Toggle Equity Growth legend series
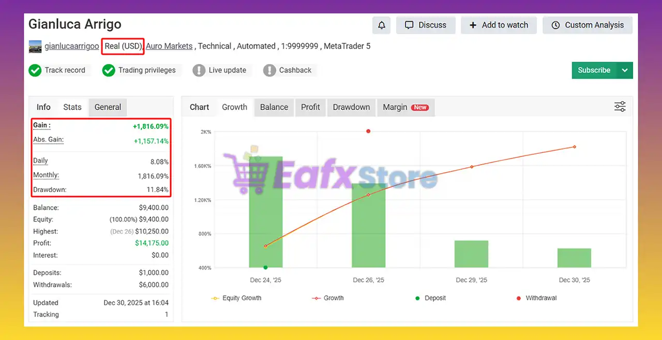662x340 pixels. pos(236,298)
